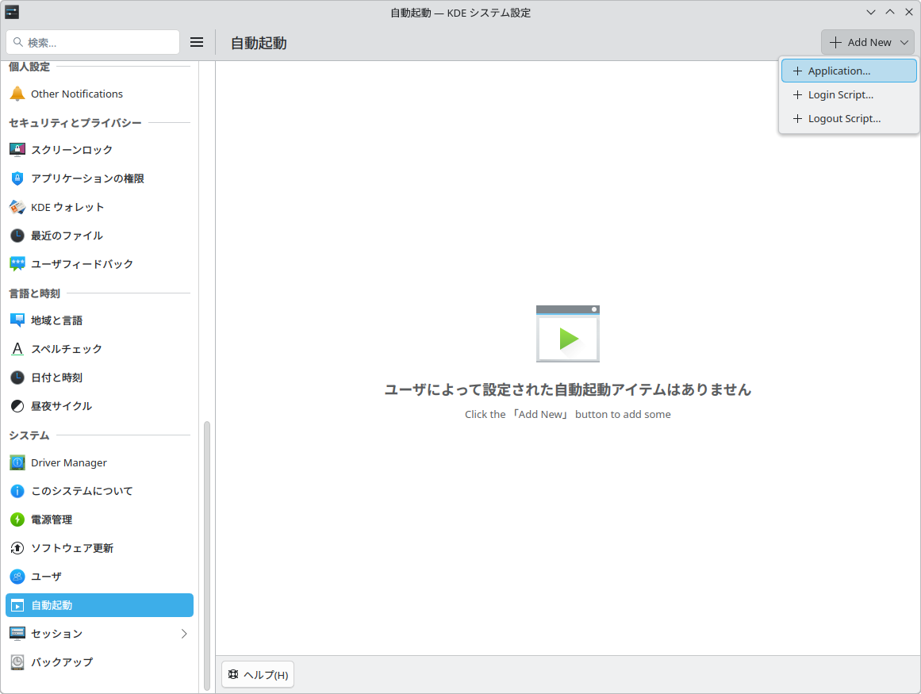This screenshot has width=921, height=694.
Task: Click the KDE ウォレット wallet icon
Action: [17, 207]
